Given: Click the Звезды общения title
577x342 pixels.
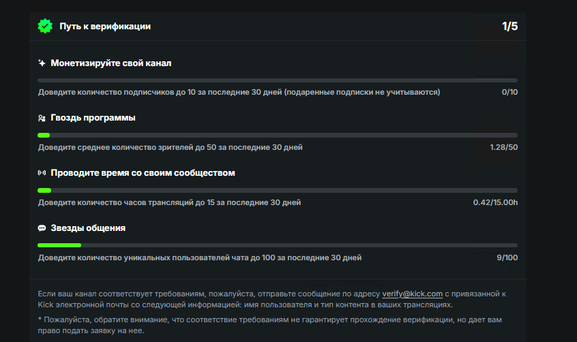Looking at the screenshot, I should click(88, 228).
